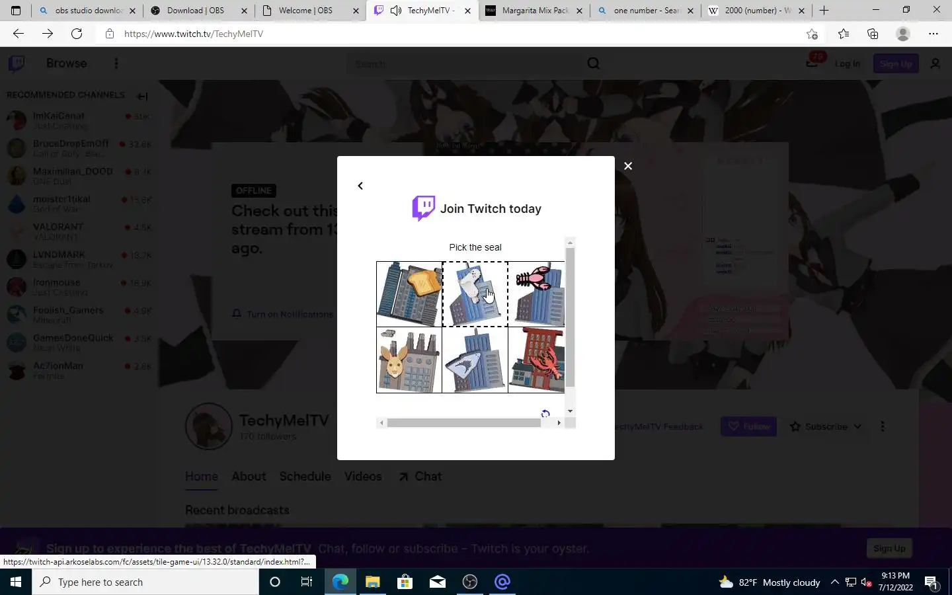Click captcha scrollbar down arrow
Image resolution: width=952 pixels, height=595 pixels.
pos(570,411)
